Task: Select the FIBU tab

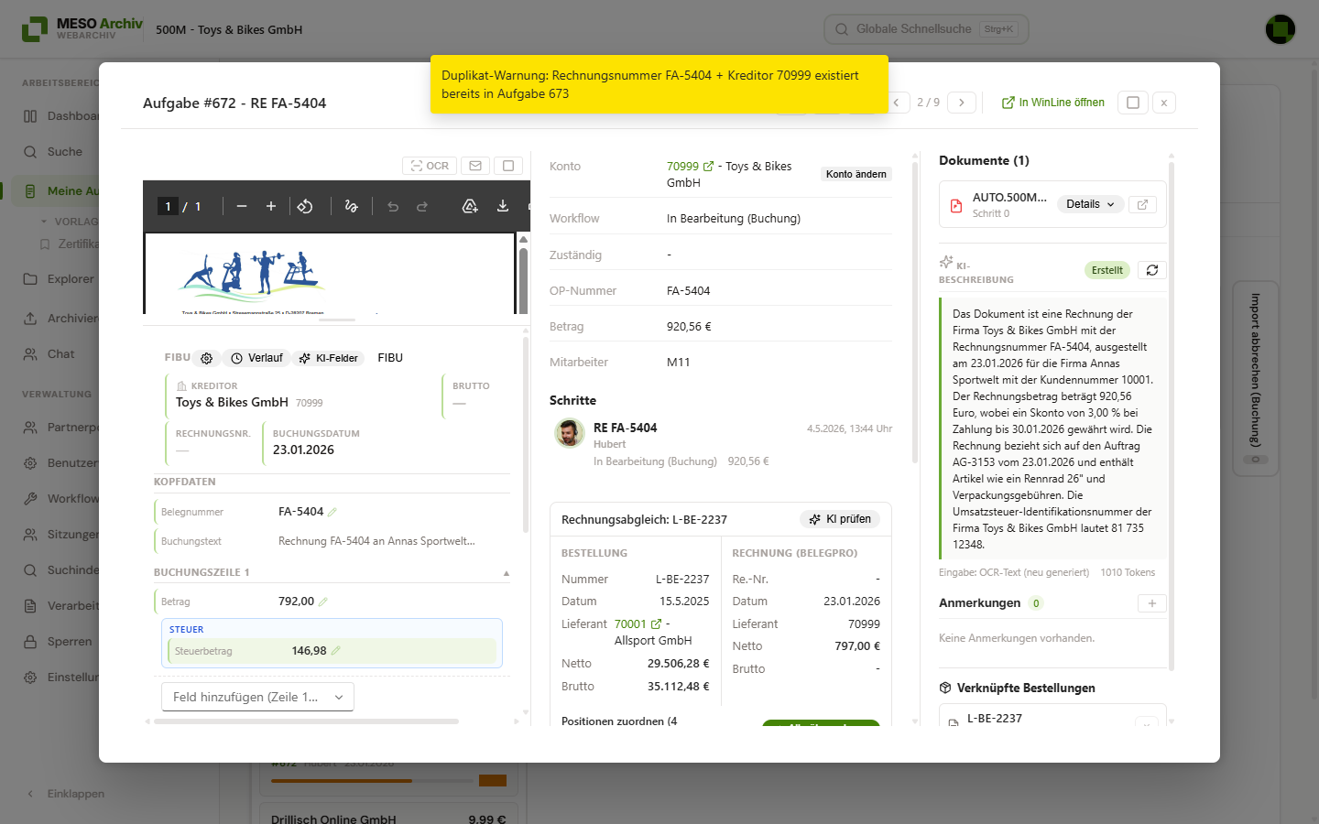Action: [x=390, y=358]
